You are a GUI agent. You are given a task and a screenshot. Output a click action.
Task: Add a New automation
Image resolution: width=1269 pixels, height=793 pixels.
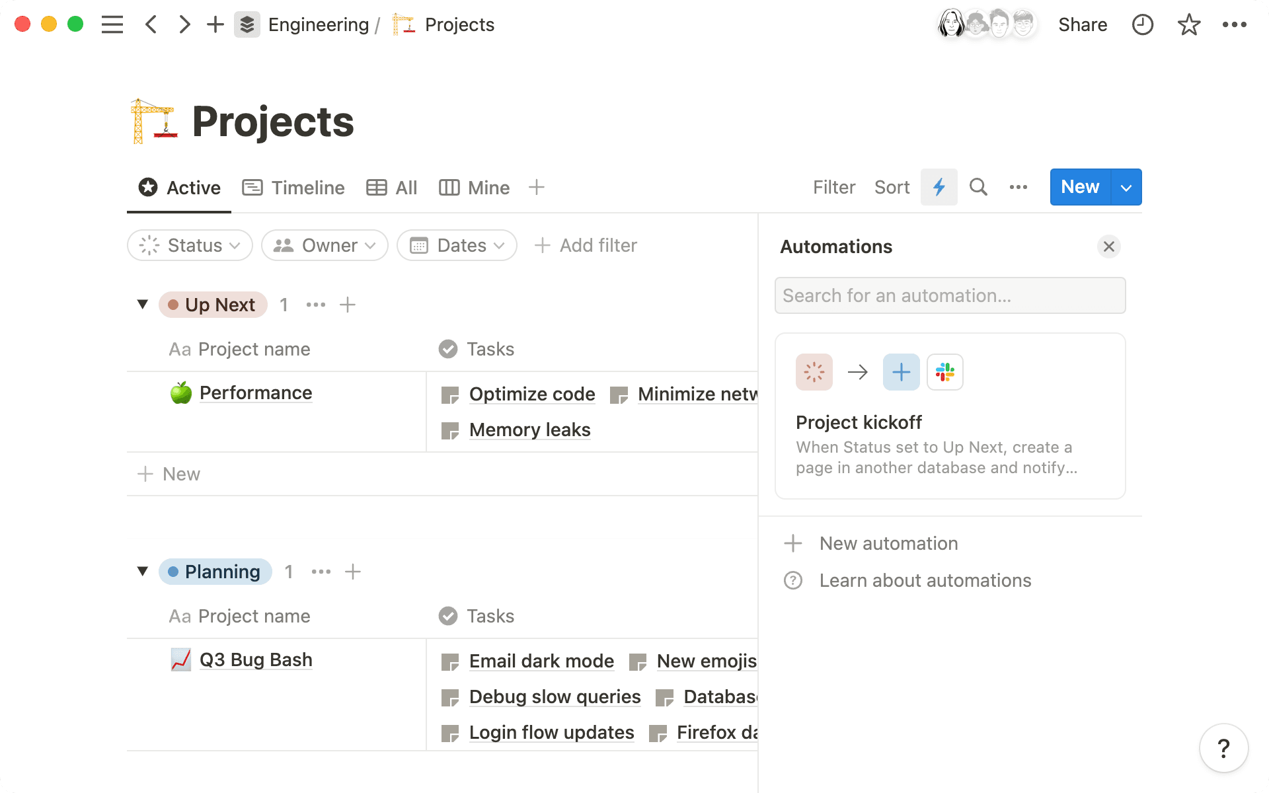[x=888, y=543]
